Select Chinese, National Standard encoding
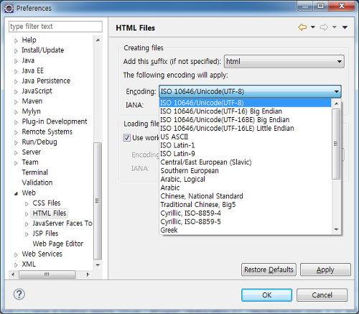The width and height of the screenshot is (359, 314). click(246, 196)
